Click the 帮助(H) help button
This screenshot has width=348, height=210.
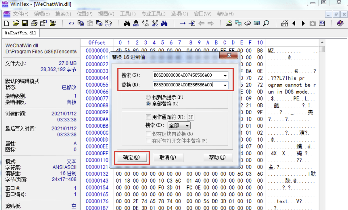coord(218,158)
